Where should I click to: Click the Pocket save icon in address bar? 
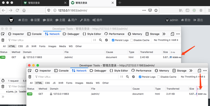click(150, 10)
